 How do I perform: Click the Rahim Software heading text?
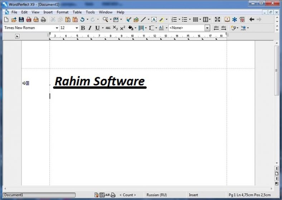(99, 81)
